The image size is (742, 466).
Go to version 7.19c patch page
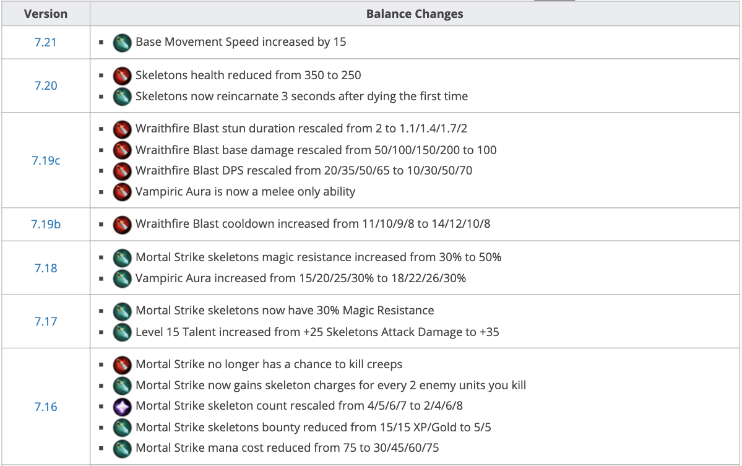[x=46, y=160]
